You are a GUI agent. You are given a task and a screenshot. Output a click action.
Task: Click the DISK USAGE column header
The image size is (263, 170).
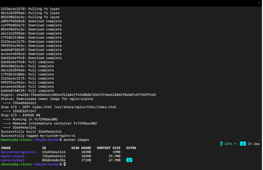pos(81,148)
